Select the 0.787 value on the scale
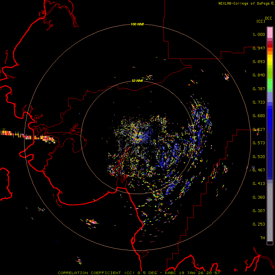 (259, 89)
